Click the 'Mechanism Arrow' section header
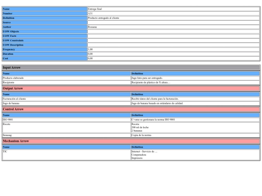The image size is (262, 196). click(131, 141)
